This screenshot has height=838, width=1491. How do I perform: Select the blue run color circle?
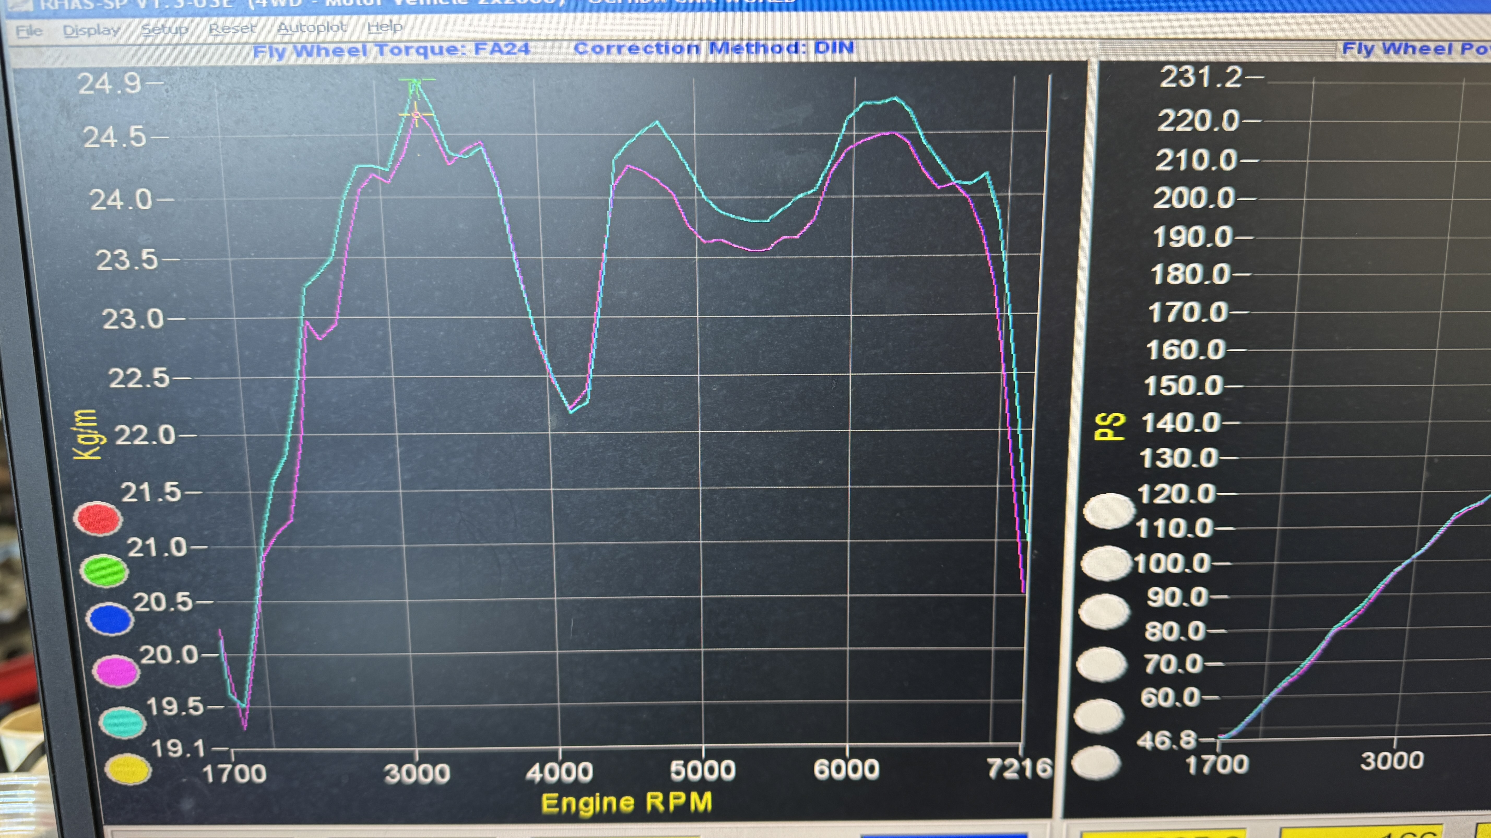[109, 619]
